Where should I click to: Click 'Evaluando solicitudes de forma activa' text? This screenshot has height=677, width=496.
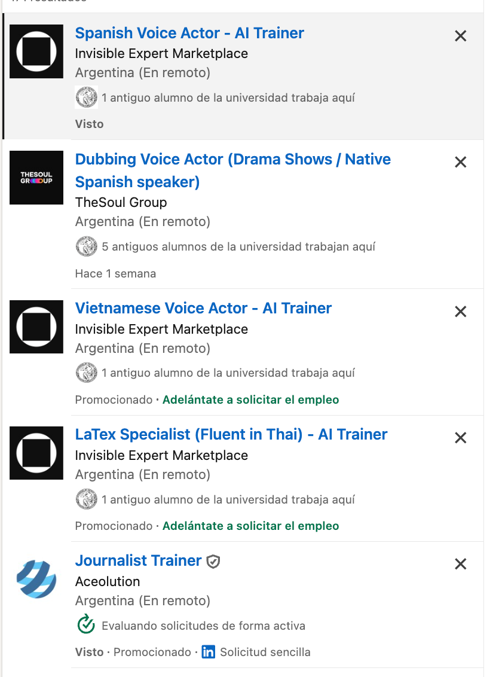(204, 626)
